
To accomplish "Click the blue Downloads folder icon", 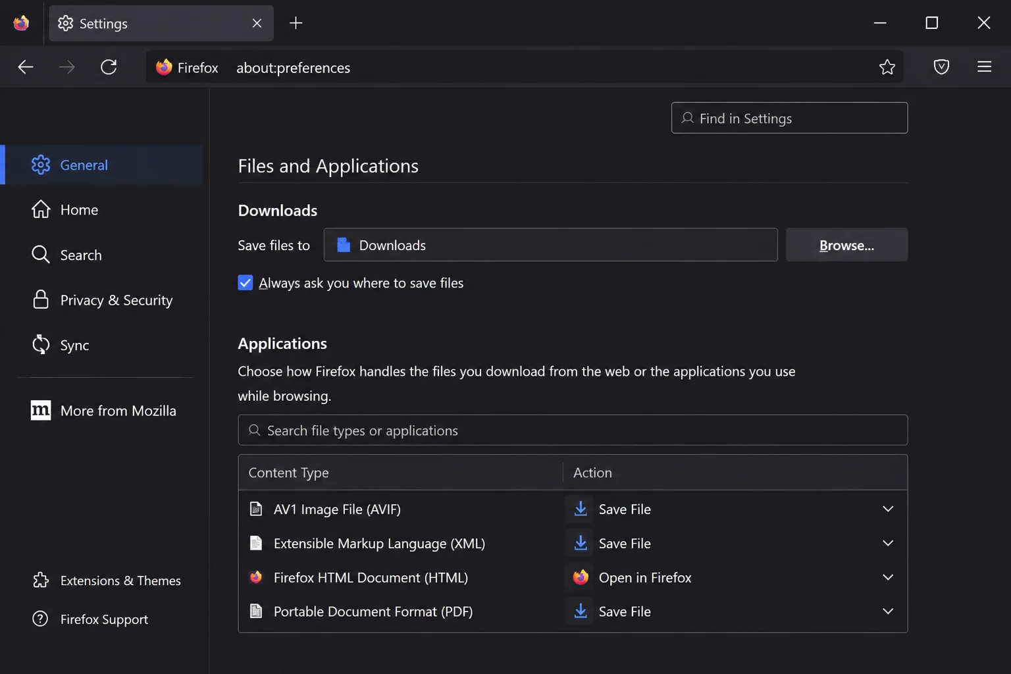I will pos(344,245).
